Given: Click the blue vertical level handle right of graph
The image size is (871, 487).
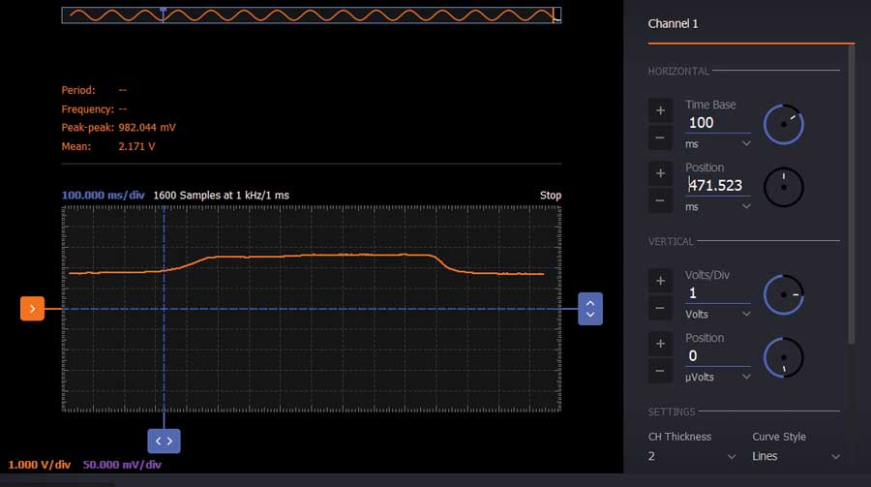Looking at the screenshot, I should coord(590,309).
